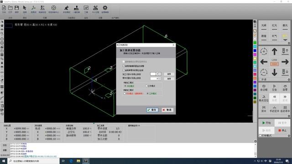Rotate tube with the minus rotation icon
Screen dimensions: 292x164
264,72
